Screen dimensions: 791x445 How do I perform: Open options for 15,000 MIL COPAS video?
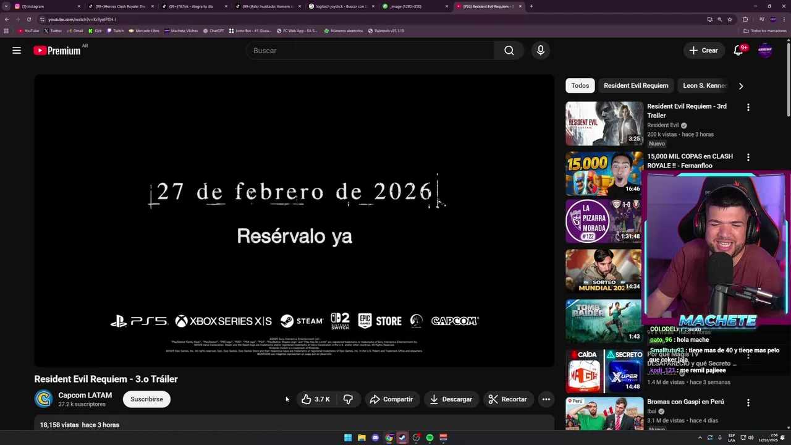pyautogui.click(x=748, y=158)
